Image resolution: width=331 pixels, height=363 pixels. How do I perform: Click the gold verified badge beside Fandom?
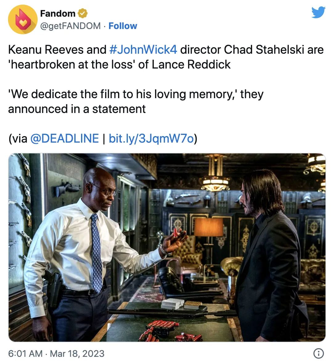click(x=83, y=13)
